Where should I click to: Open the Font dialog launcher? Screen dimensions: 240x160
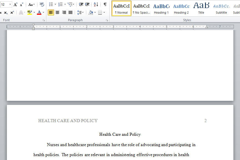[x=44, y=20]
